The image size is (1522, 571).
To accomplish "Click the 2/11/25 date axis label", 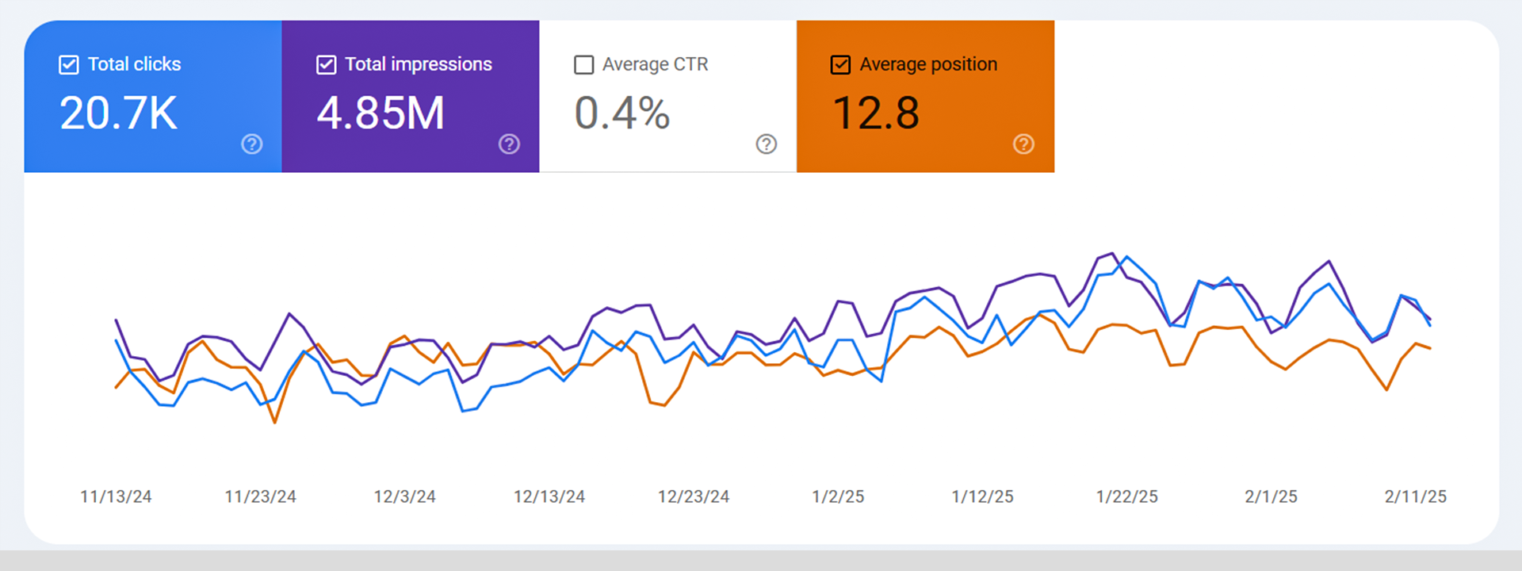I will (1416, 496).
